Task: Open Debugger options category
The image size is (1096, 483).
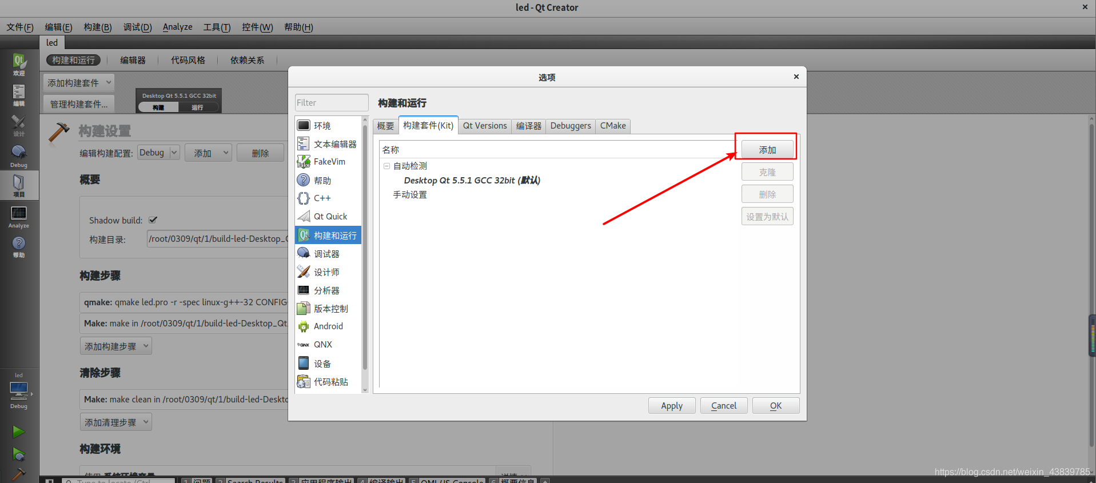Action: click(328, 253)
